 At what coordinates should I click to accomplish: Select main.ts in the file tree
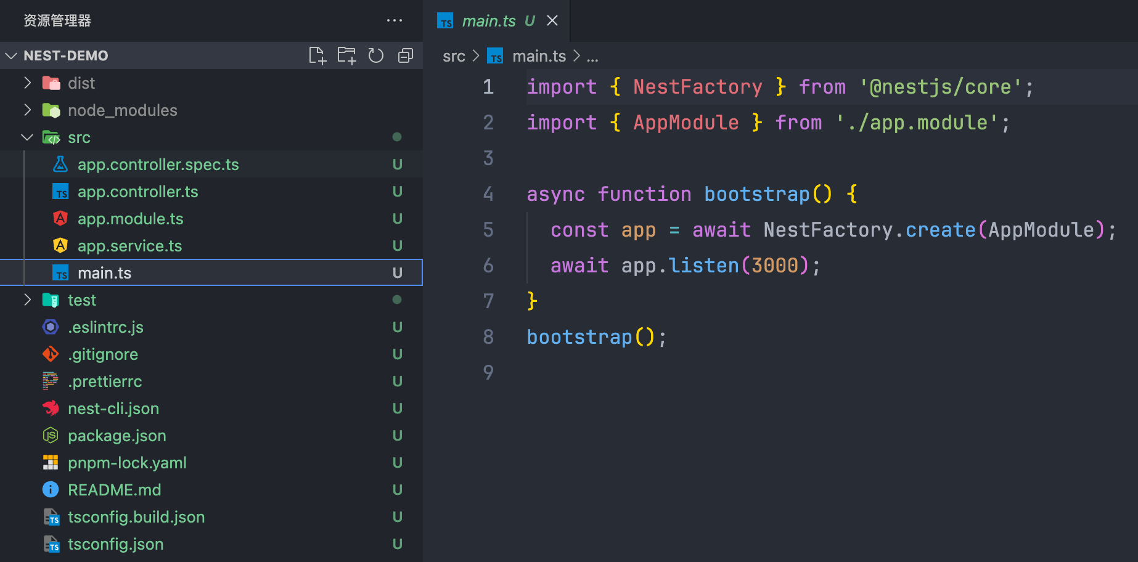[211, 272]
